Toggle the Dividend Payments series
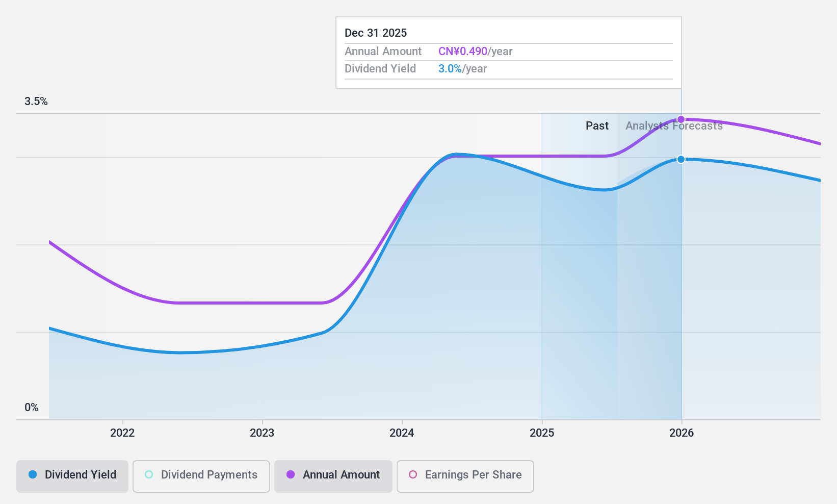837x504 pixels. pos(201,476)
